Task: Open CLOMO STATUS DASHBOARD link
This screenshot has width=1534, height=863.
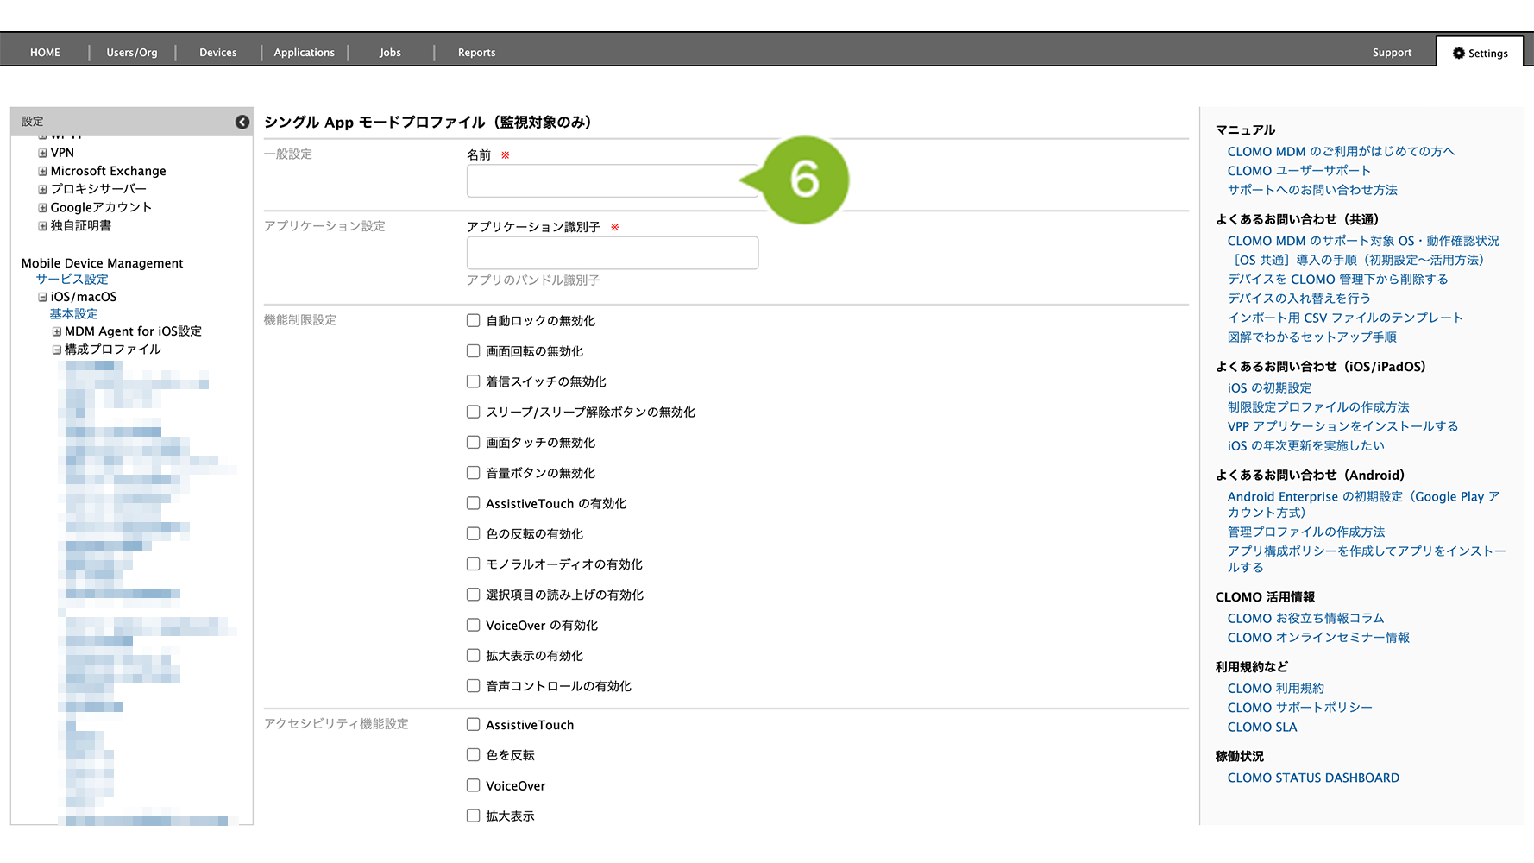Action: pyautogui.click(x=1312, y=778)
